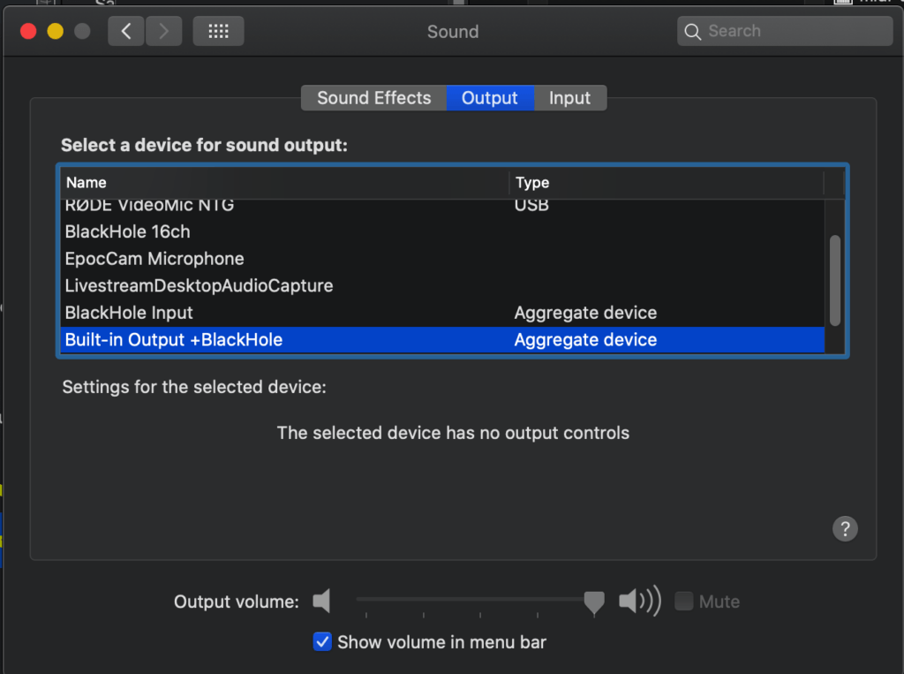The width and height of the screenshot is (904, 674).
Task: Choose LivestreamDesktopAudioCapture device
Action: 442,285
